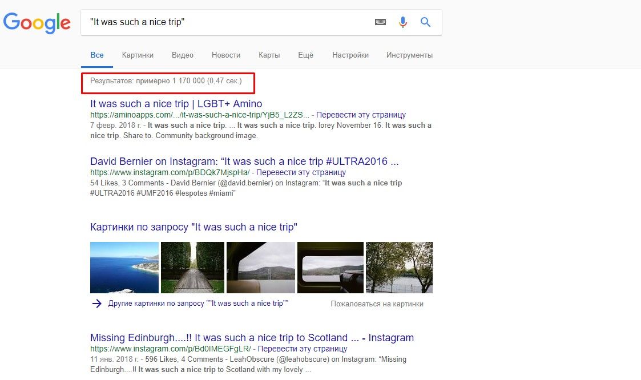This screenshot has width=641, height=380.
Task: Open train window with camera thumbnail
Action: click(x=330, y=268)
